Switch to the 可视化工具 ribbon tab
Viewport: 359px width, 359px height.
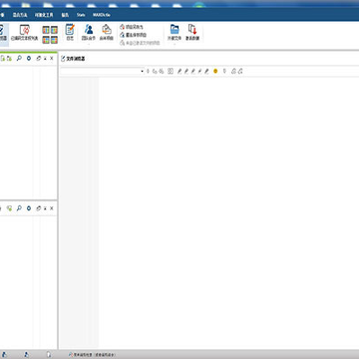click(x=44, y=15)
